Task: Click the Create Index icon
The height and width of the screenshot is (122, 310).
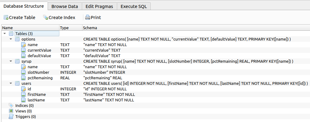Action: 46,18
